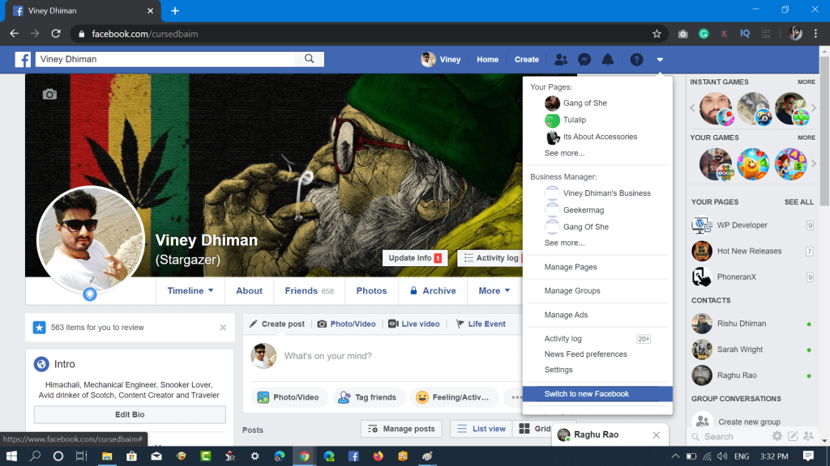Go back to the previous page
830x466 pixels.
[x=15, y=34]
